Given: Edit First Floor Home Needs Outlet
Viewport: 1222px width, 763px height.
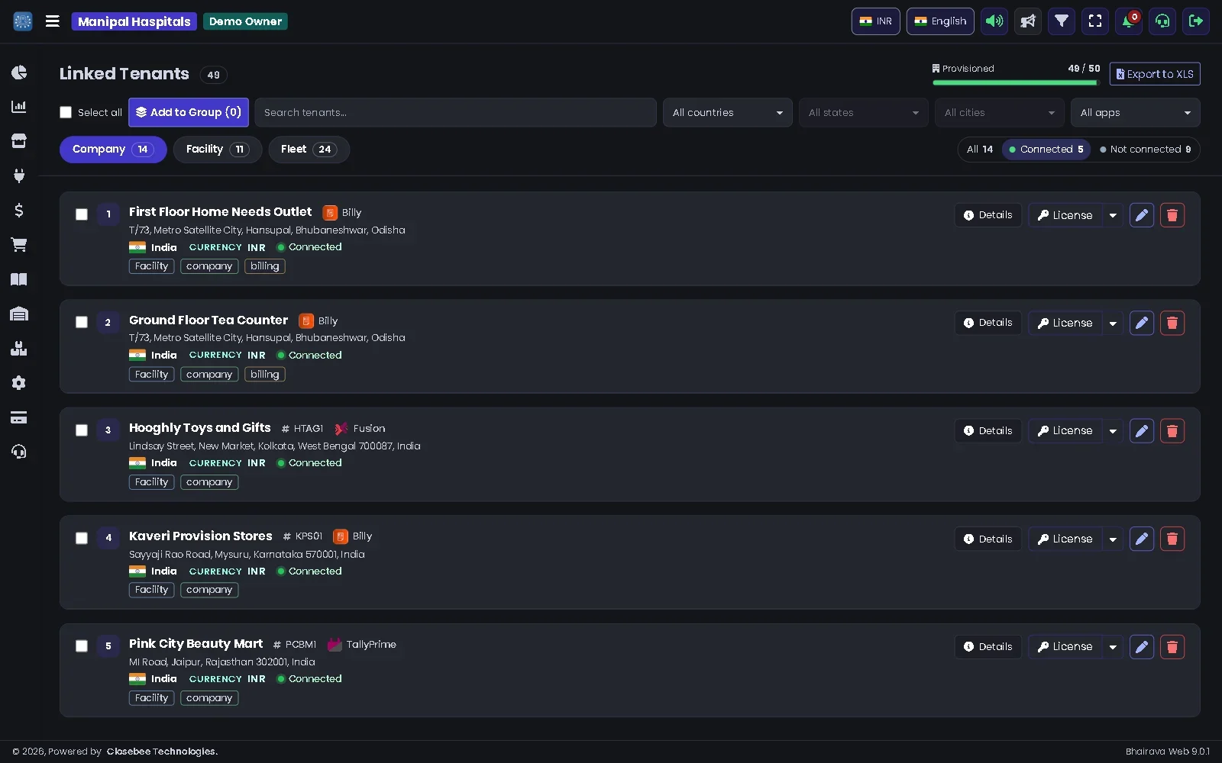Looking at the screenshot, I should point(1142,215).
